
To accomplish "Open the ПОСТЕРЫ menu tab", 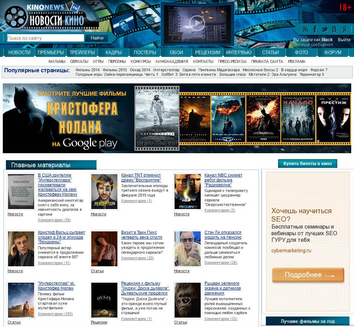I will (x=145, y=52).
